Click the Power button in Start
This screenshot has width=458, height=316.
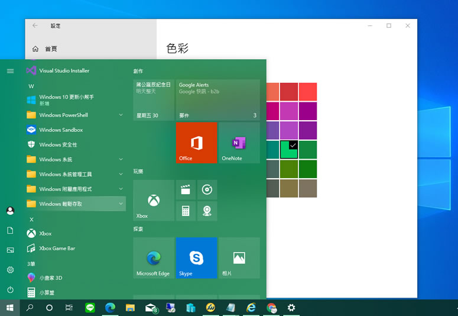click(x=10, y=290)
